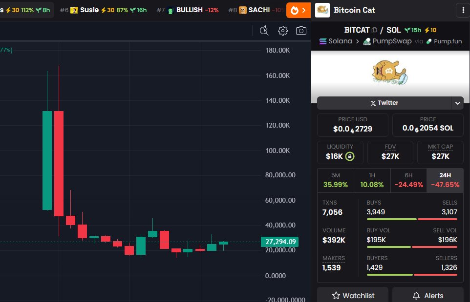This screenshot has height=302, width=470.
Task: Click the FDV $27K box
Action: point(390,152)
